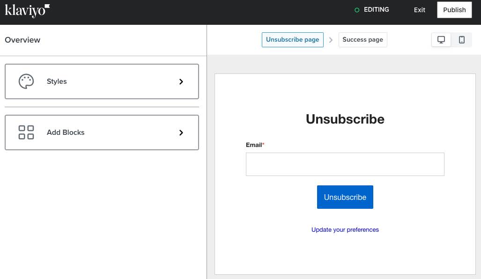Click the blue Unsubscribe button in preview
The width and height of the screenshot is (481, 279).
tap(345, 197)
